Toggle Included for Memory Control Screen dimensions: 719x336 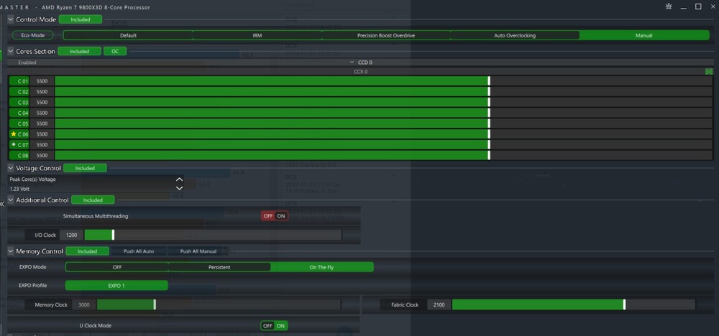pyautogui.click(x=87, y=251)
